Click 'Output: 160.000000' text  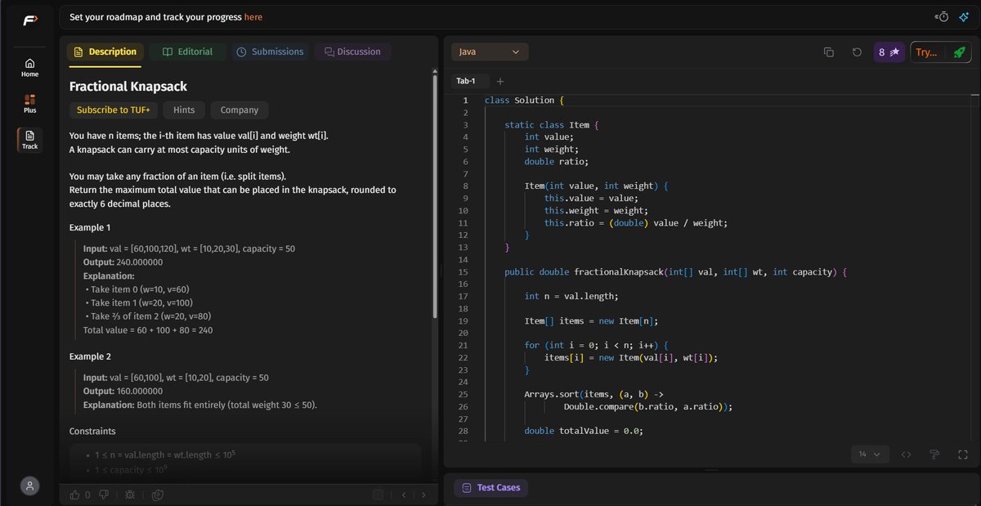coord(123,391)
